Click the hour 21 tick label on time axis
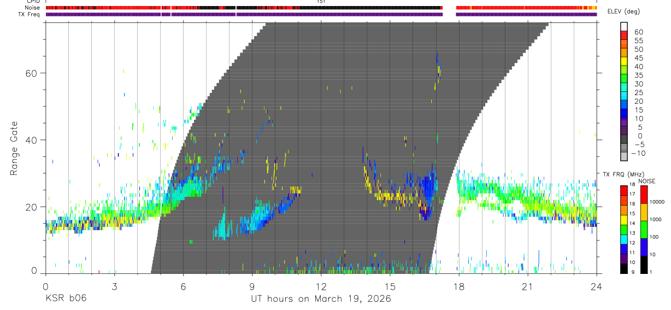Screen dimensions: 671x310 tap(528, 286)
